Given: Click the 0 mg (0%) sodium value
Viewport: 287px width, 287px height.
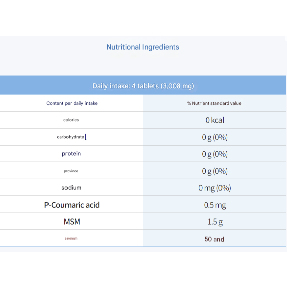Looking at the screenshot, I should 215,188.
